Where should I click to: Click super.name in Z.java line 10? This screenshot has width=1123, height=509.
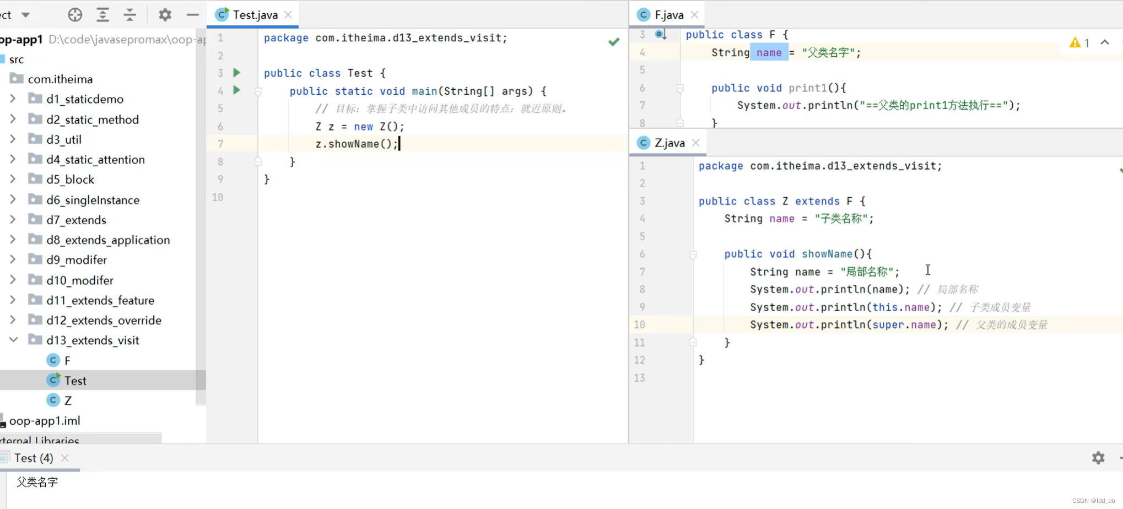pyautogui.click(x=903, y=324)
